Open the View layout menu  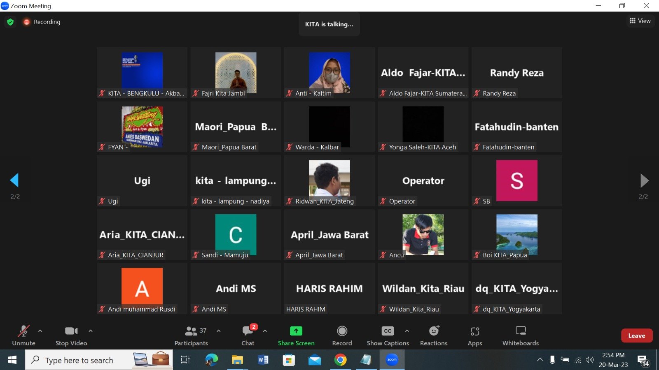click(x=640, y=21)
